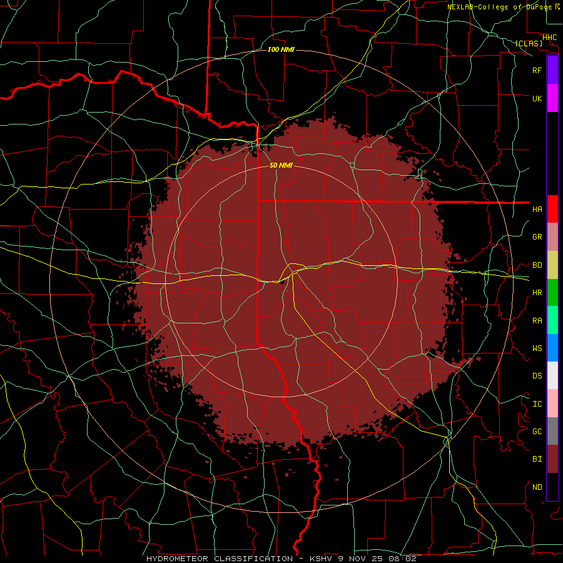Click the GC legend label
563x563 pixels.
point(537,432)
